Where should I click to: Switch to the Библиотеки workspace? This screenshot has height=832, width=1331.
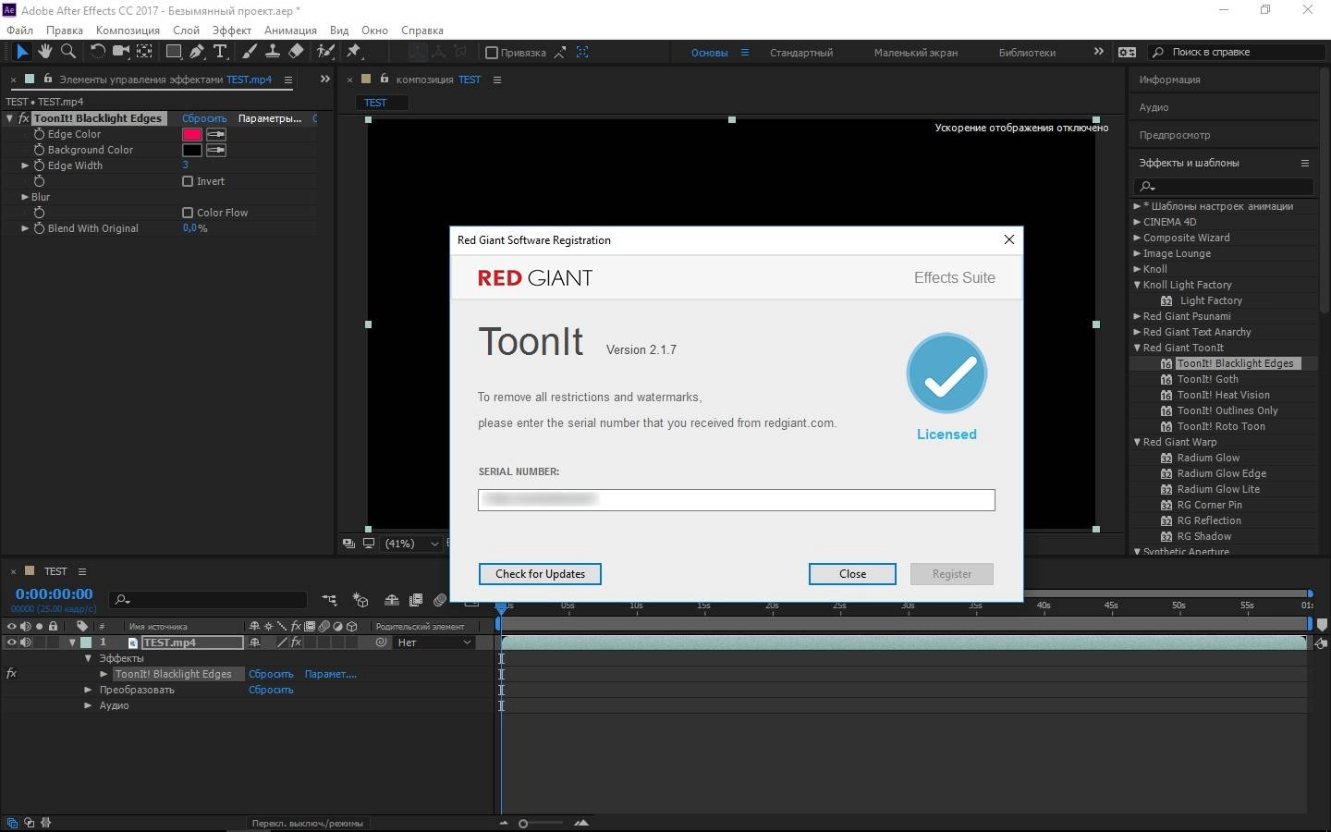coord(1027,53)
